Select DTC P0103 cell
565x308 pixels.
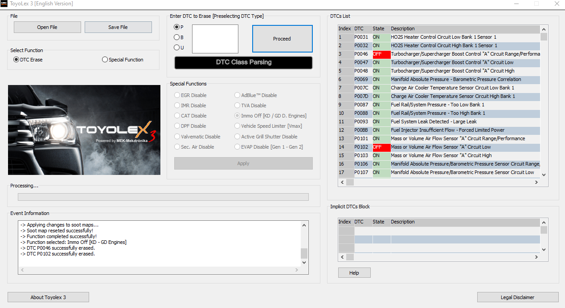363,155
